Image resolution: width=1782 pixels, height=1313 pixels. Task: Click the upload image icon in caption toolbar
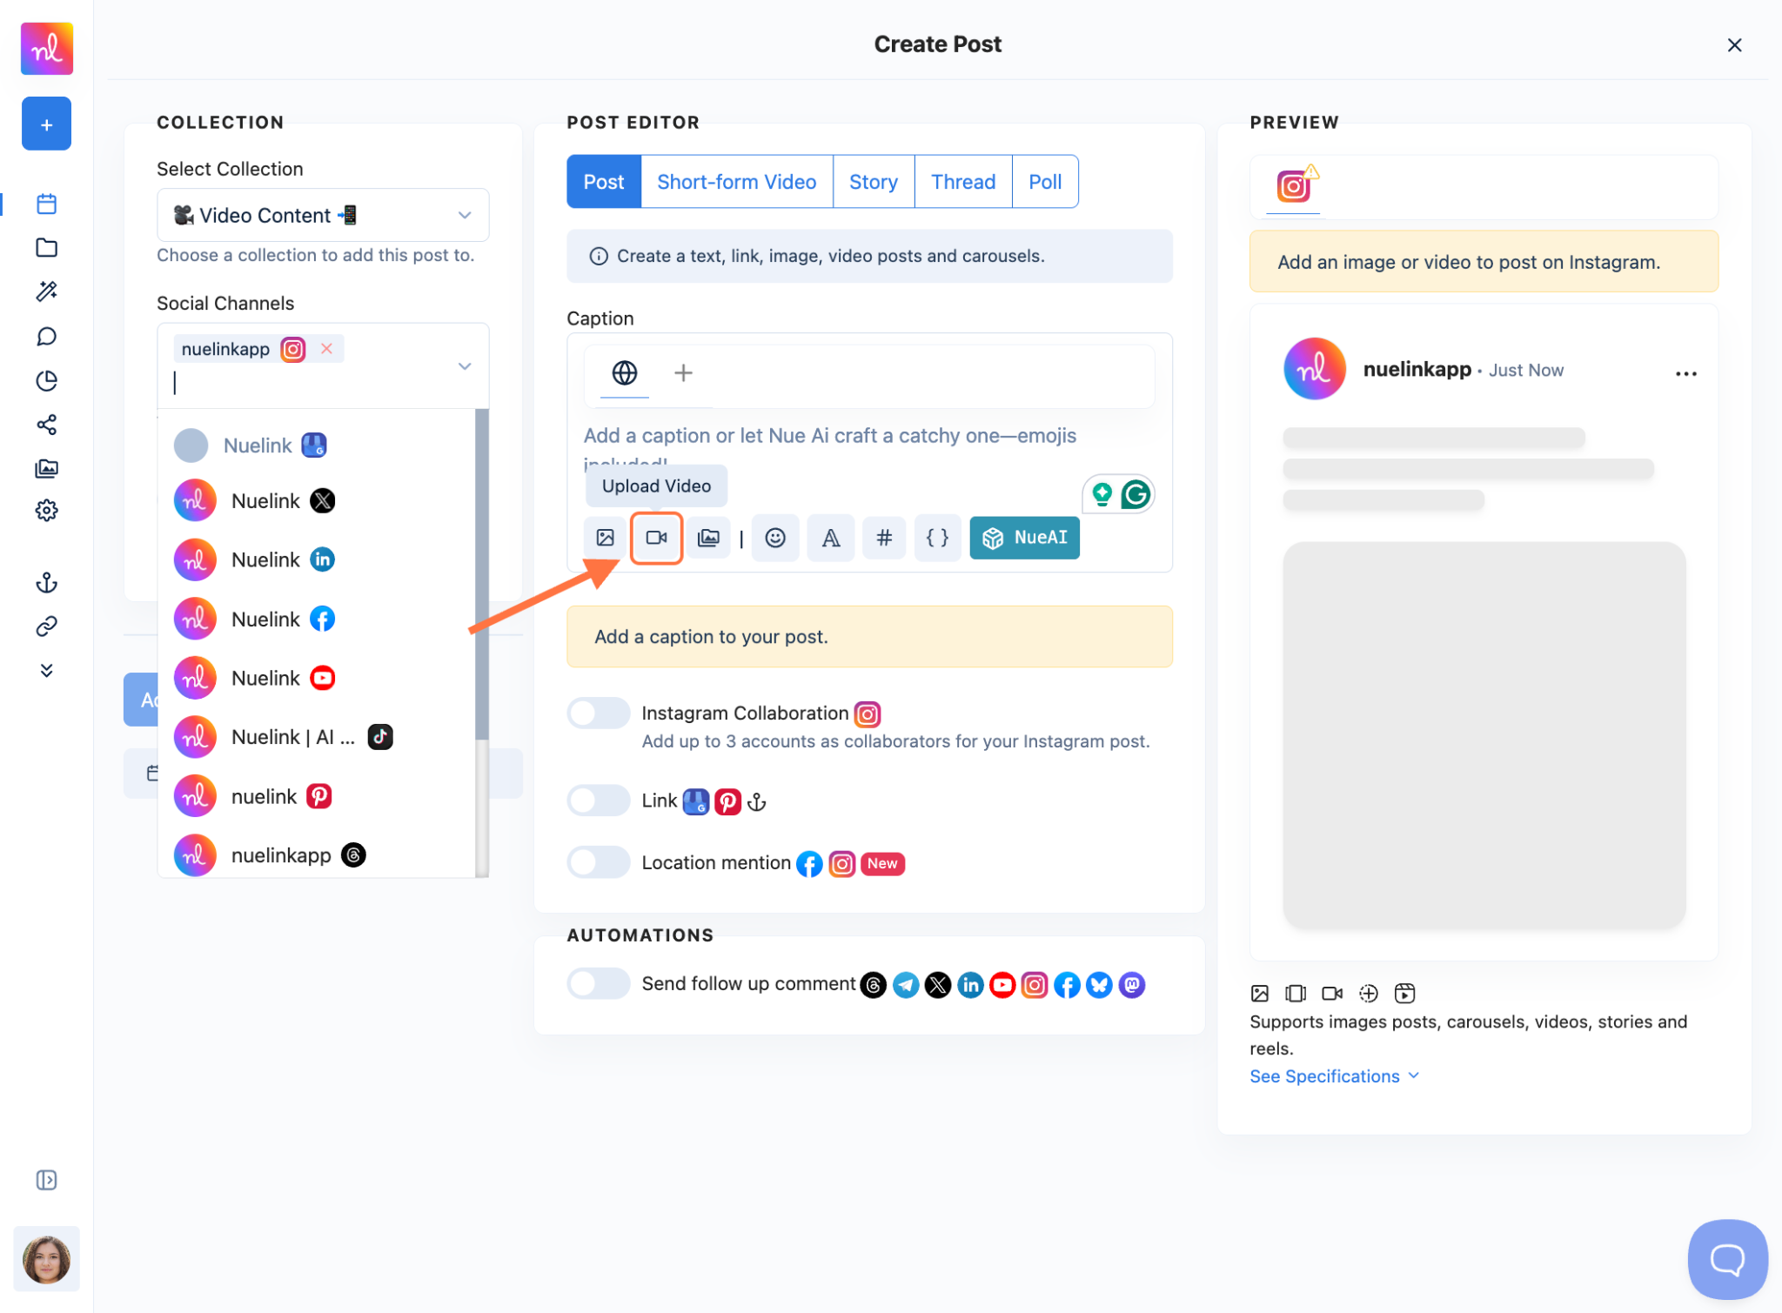pos(605,538)
